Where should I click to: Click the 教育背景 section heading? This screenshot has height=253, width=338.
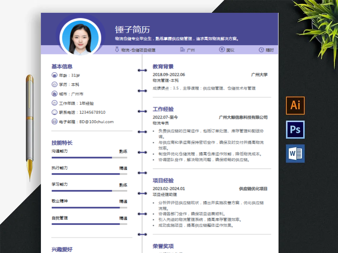[x=163, y=67]
